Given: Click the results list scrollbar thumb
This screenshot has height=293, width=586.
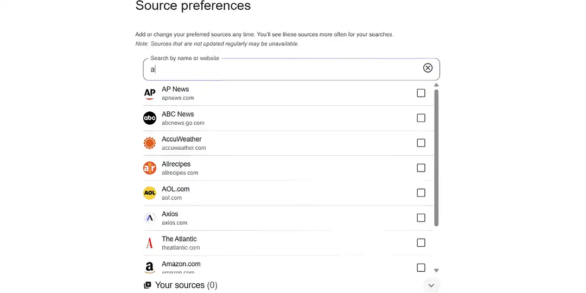Looking at the screenshot, I should click(436, 158).
